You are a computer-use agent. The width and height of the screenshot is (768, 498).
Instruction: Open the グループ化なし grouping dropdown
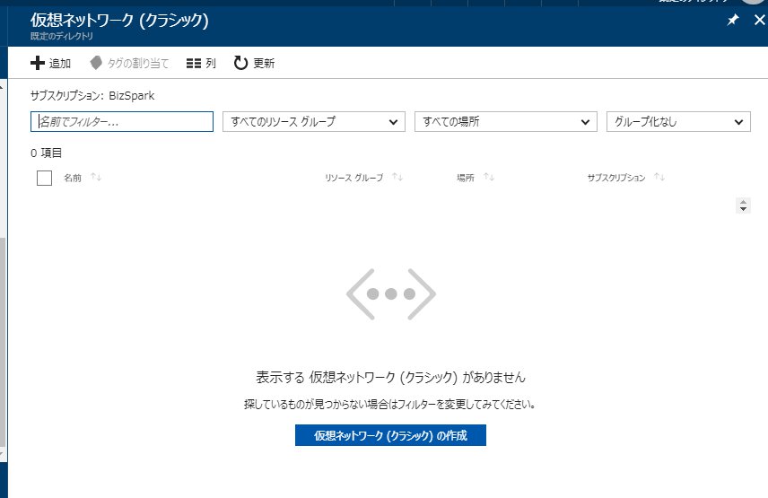coord(678,122)
